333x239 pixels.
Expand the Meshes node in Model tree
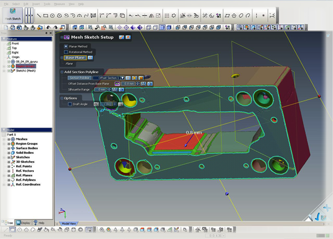[x=8, y=140]
